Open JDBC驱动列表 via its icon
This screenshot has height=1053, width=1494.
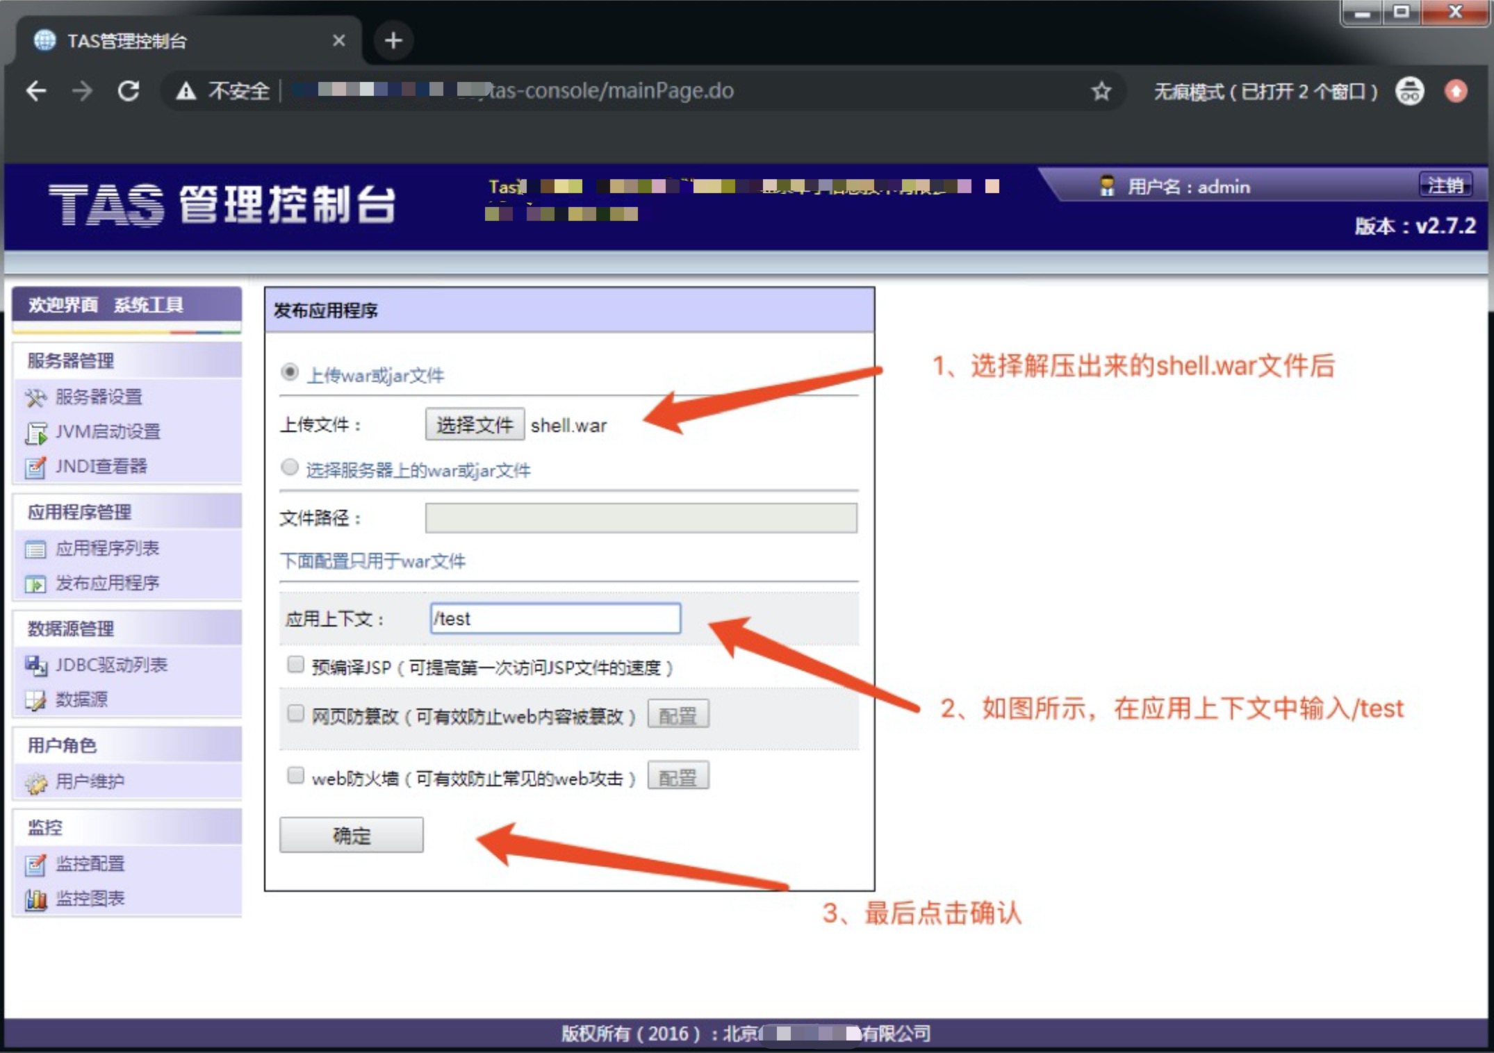click(x=35, y=665)
